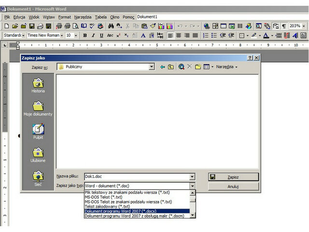
Task: Click the Highlight marker icon
Action: click(x=254, y=35)
